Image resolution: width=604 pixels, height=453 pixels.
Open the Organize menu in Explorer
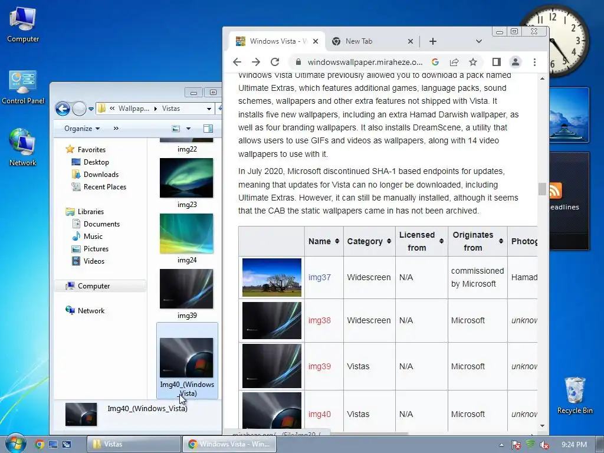point(82,128)
